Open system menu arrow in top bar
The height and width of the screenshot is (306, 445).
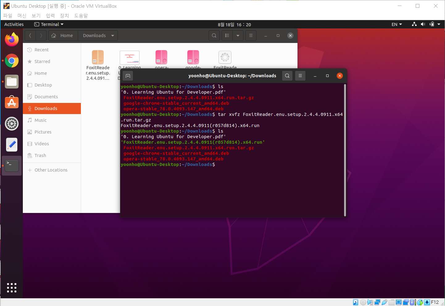point(439,24)
